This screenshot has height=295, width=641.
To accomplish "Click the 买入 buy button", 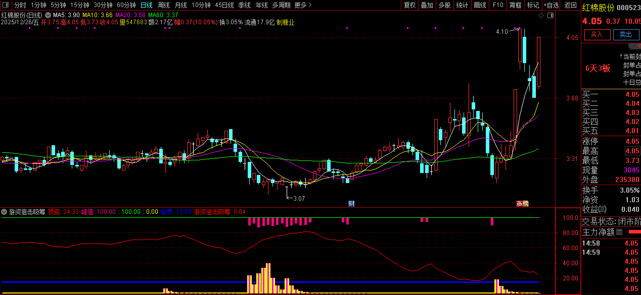I will [597, 34].
